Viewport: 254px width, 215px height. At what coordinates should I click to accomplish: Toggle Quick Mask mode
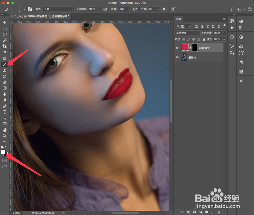click(x=5, y=160)
